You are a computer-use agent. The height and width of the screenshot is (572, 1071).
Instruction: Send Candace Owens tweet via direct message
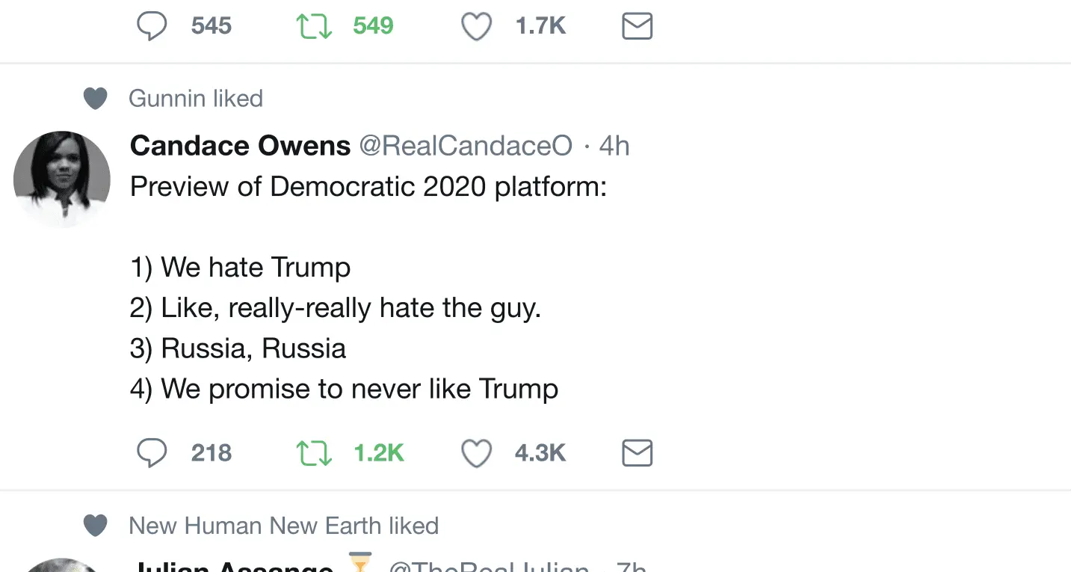point(637,453)
